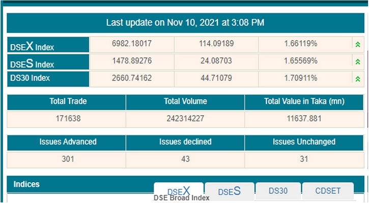The image size is (369, 203).
Task: Select DSES index value 1478.89276
Action: 132,61
